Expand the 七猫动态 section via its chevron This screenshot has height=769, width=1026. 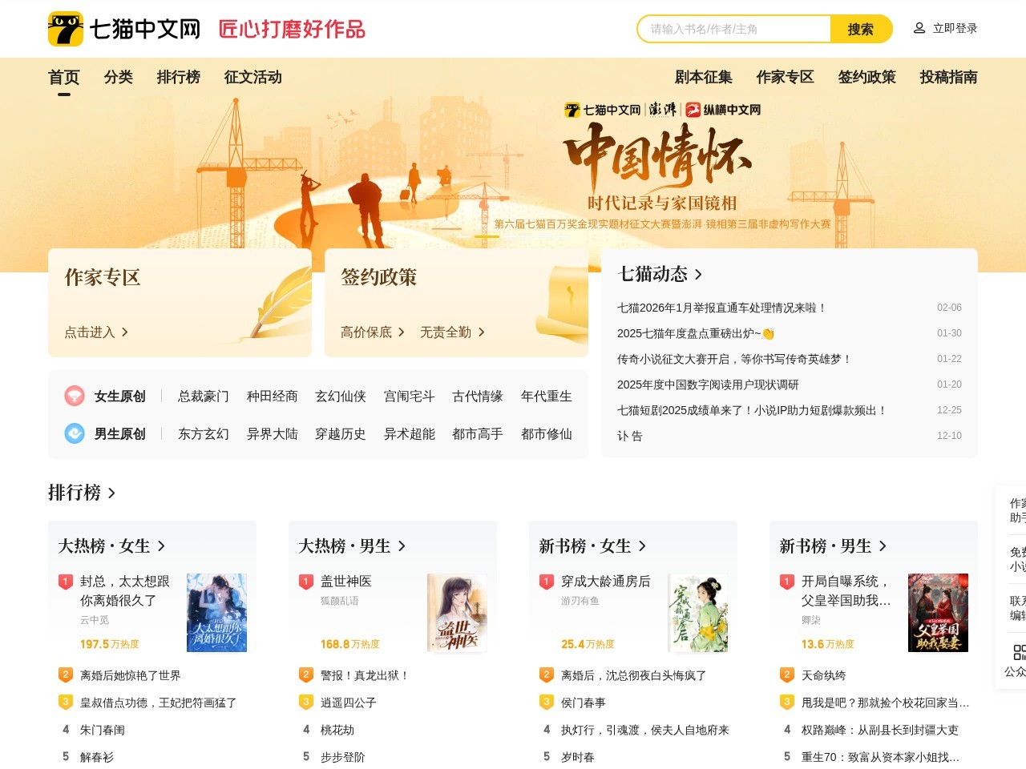click(698, 274)
